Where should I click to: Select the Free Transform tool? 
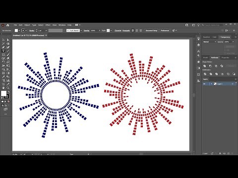pos(8,66)
